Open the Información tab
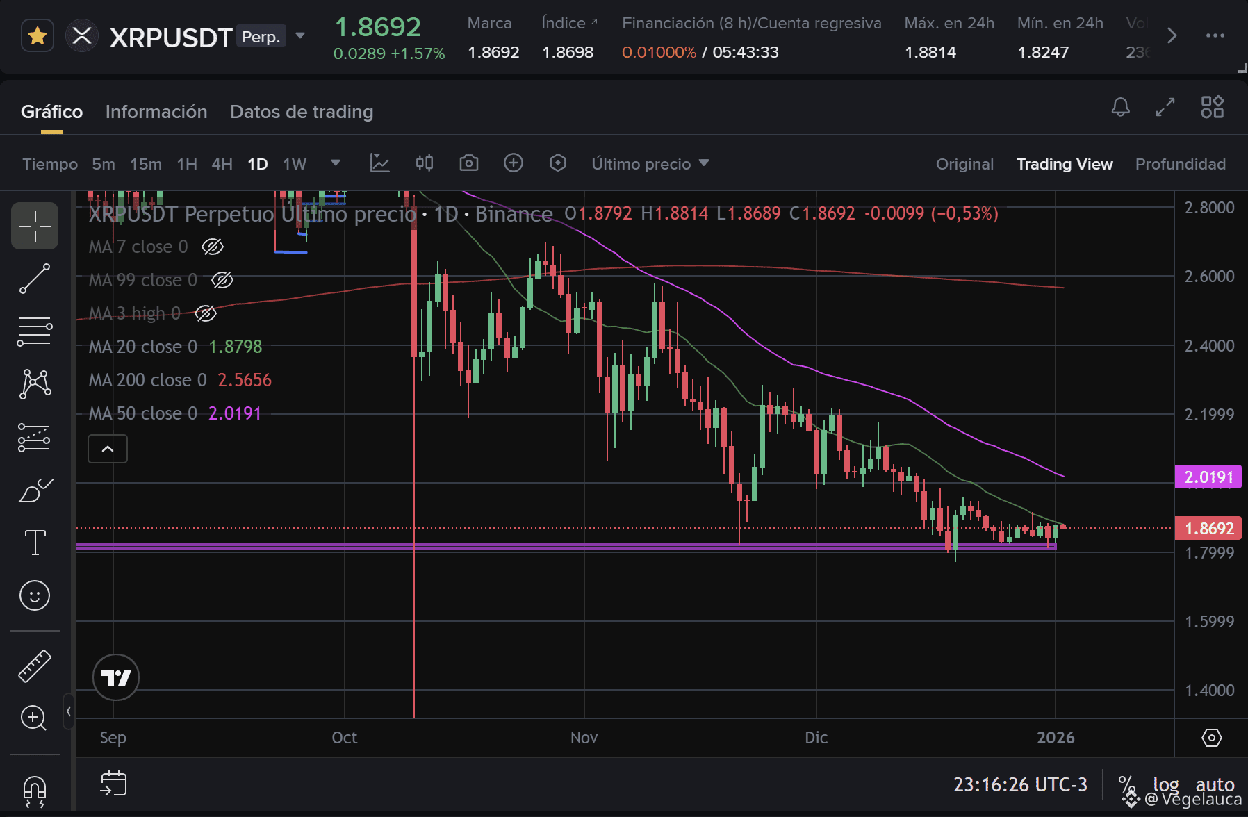The width and height of the screenshot is (1248, 817). pyautogui.click(x=156, y=112)
